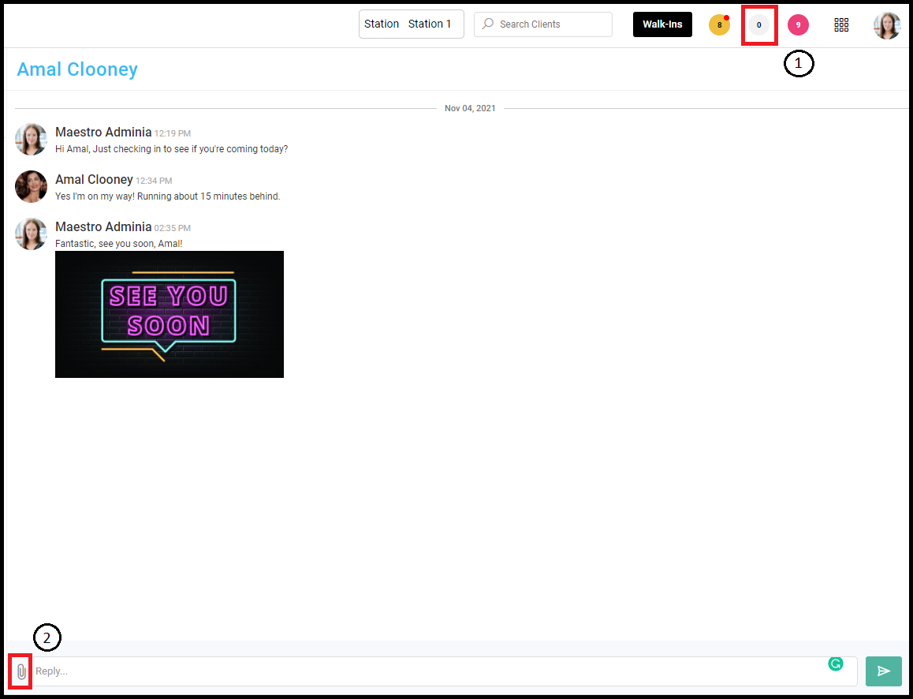Click the 12:34 PM timestamp

click(x=154, y=181)
